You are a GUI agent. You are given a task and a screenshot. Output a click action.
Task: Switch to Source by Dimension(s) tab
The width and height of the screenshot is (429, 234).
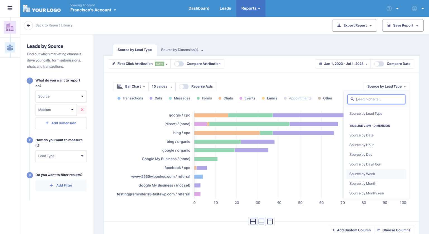180,50
